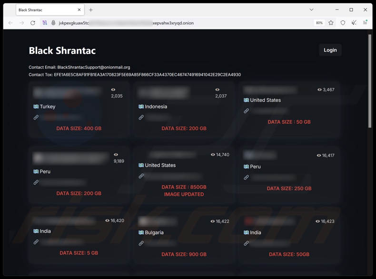The height and width of the screenshot is (279, 376).
Task: Click the eye icon beside 16,423 views
Action: point(317,221)
